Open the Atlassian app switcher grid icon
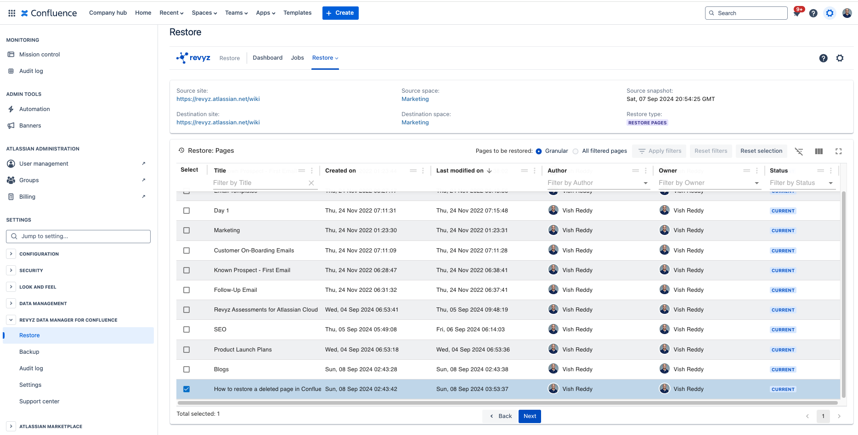Viewport: 858px width, 435px height. [x=11, y=12]
